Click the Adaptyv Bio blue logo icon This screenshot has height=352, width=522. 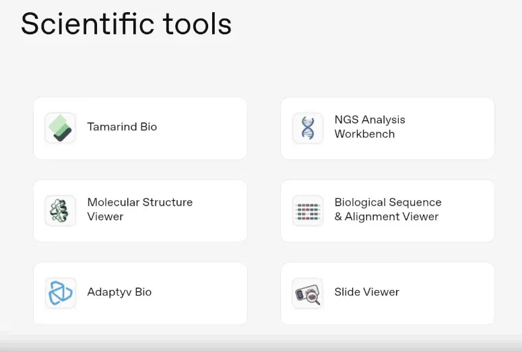60,293
